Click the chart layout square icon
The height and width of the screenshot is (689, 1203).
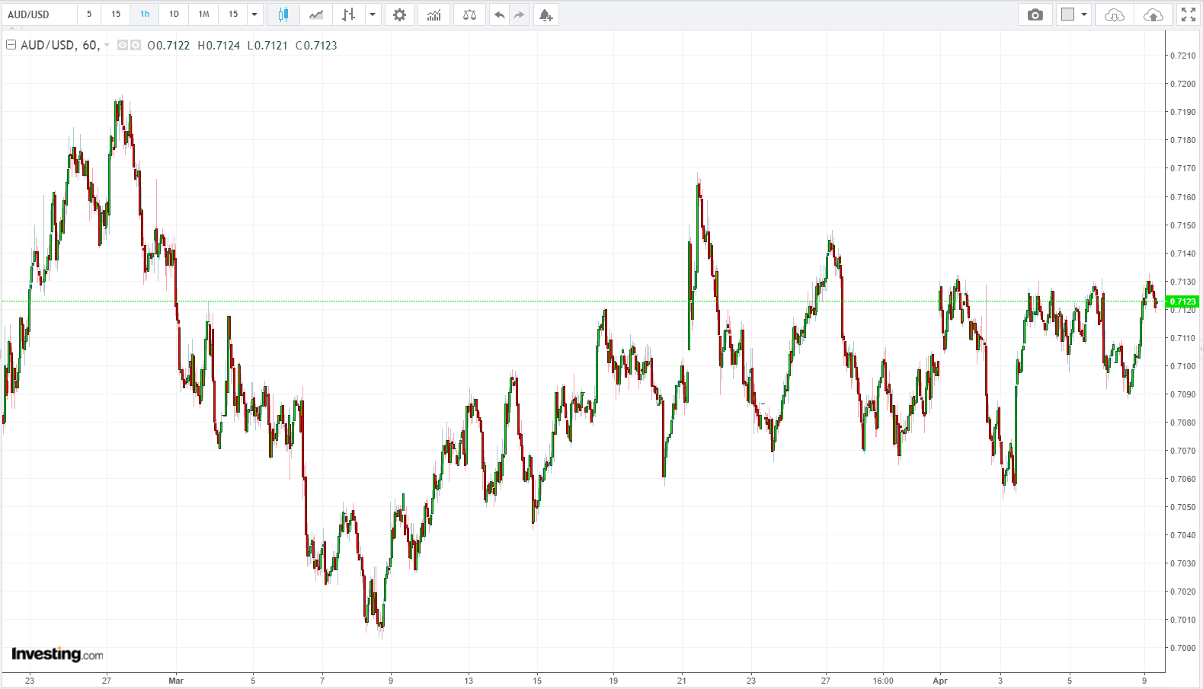[x=1067, y=14]
